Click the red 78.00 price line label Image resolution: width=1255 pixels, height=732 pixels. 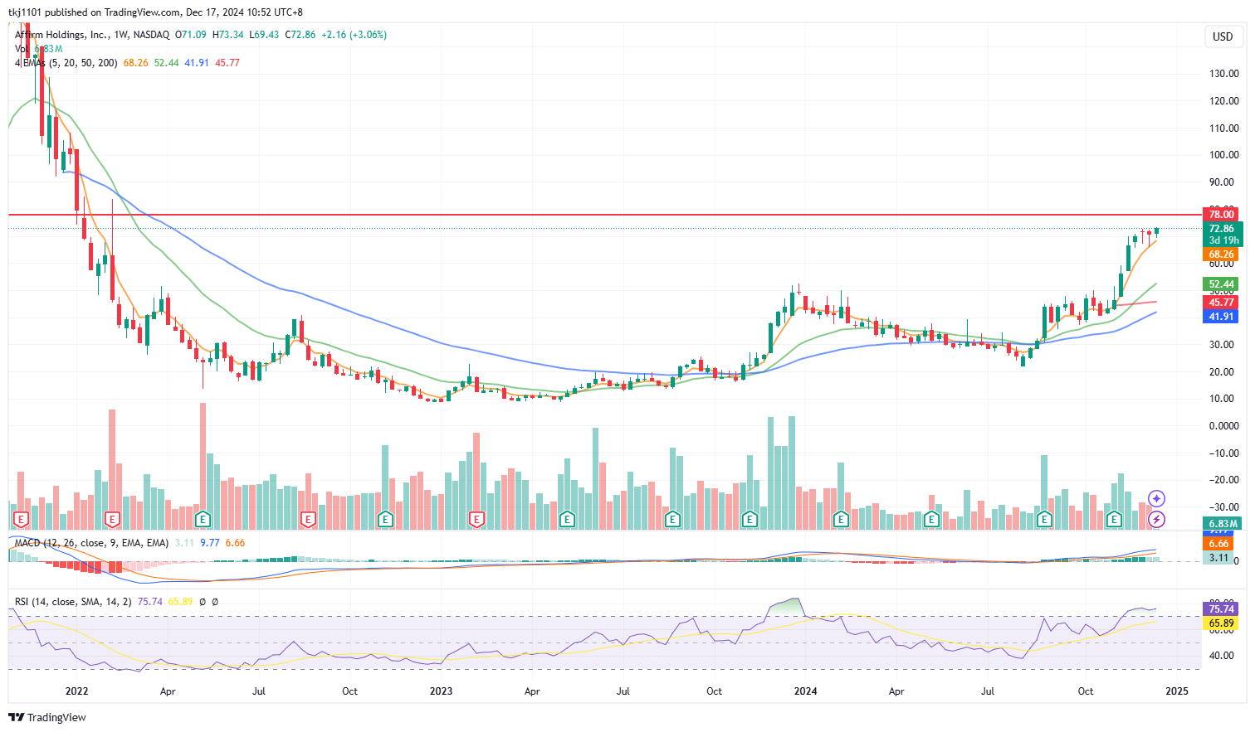(x=1222, y=215)
